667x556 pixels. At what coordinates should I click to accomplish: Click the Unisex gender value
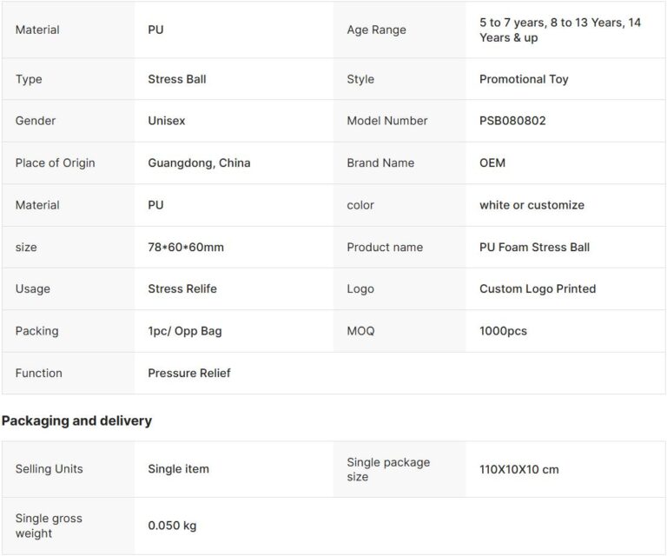pos(167,121)
